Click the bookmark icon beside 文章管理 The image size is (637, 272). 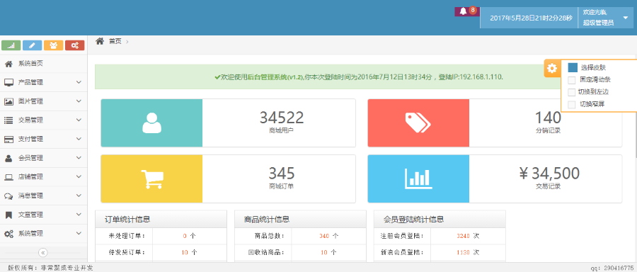[8, 215]
